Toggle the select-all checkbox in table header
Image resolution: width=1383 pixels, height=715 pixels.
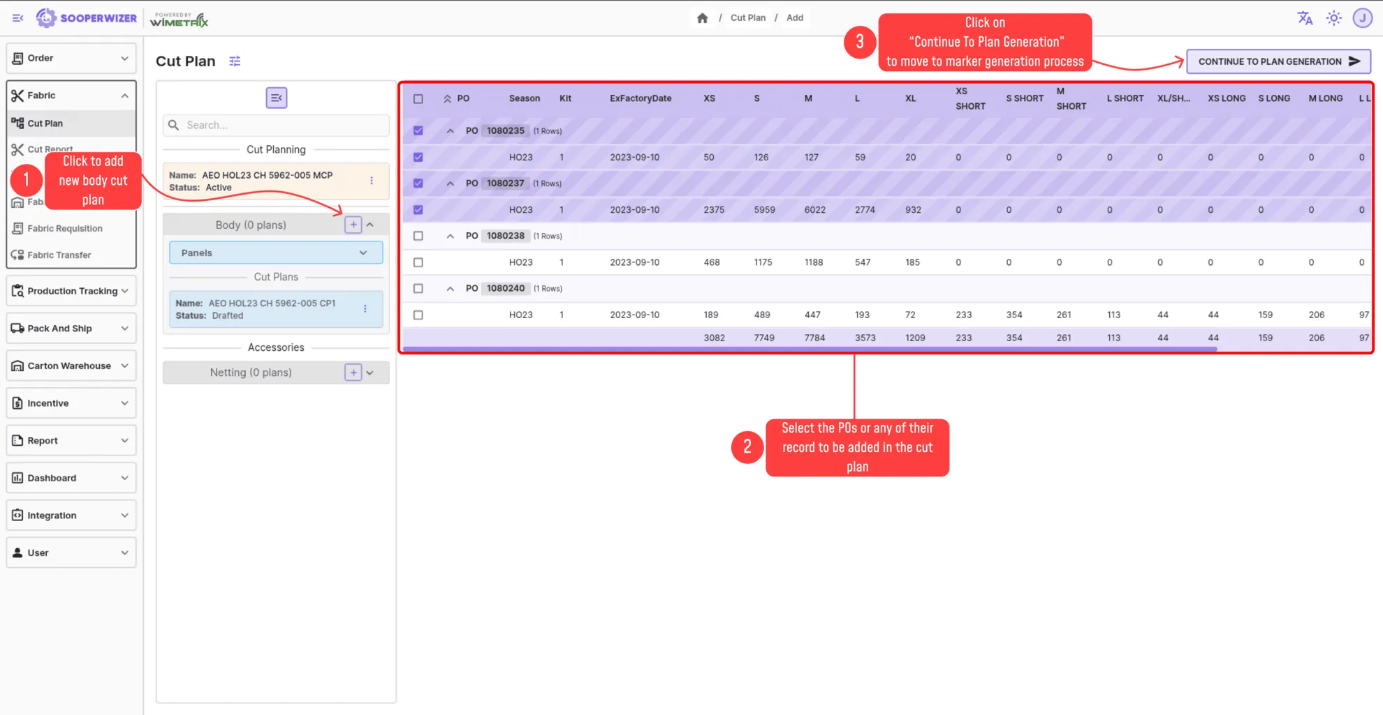click(418, 98)
